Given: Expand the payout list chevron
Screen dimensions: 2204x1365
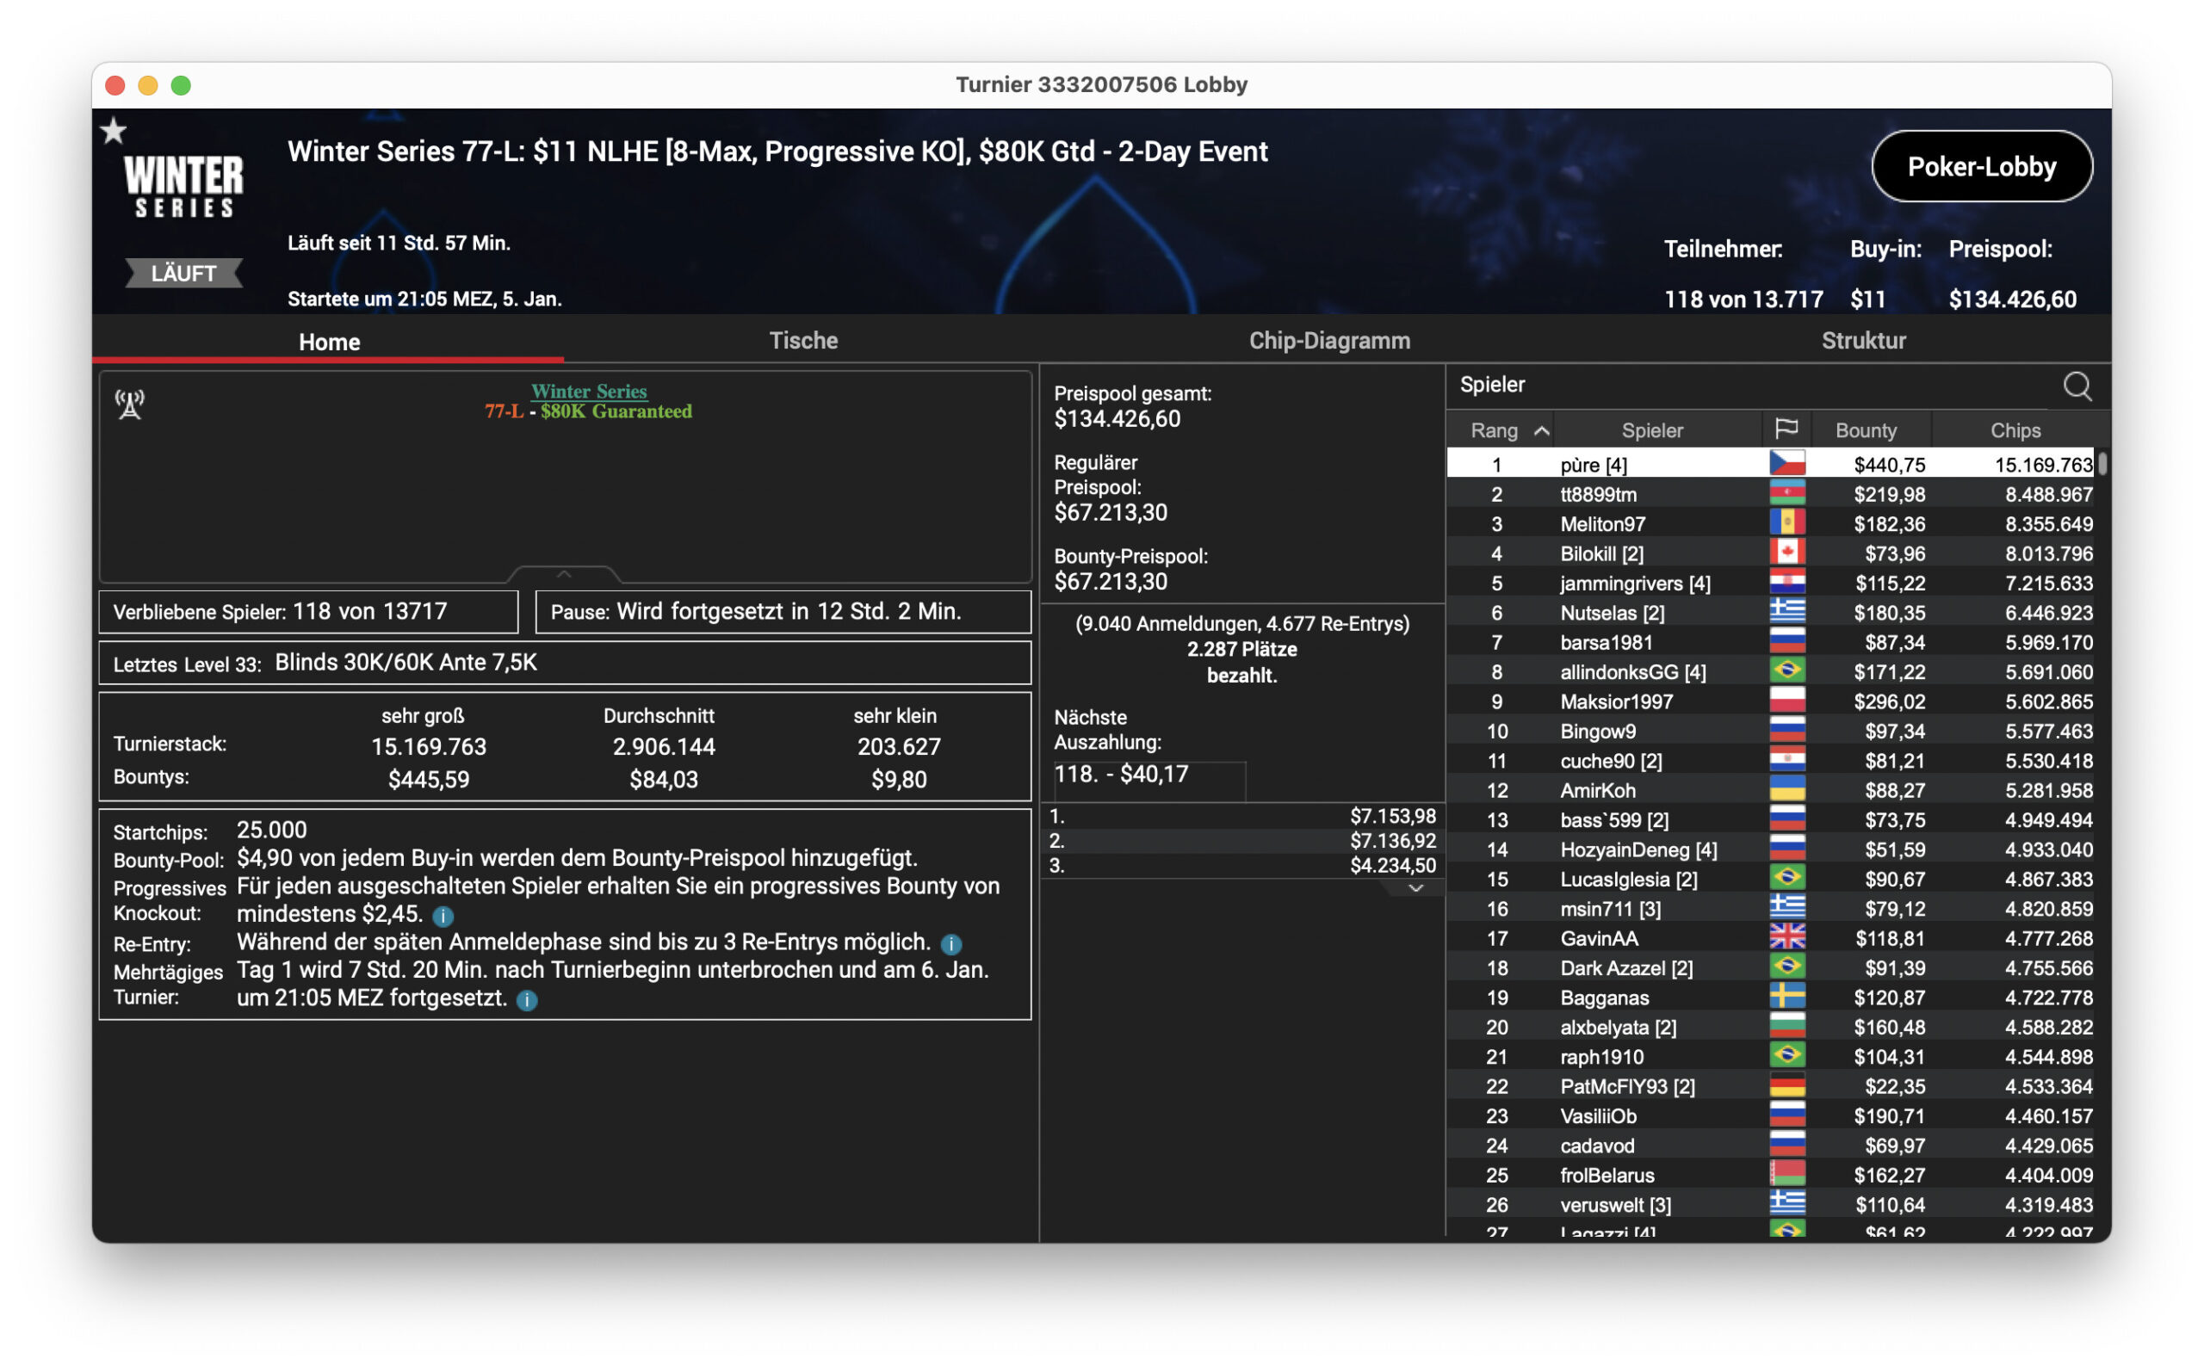Looking at the screenshot, I should (1415, 888).
